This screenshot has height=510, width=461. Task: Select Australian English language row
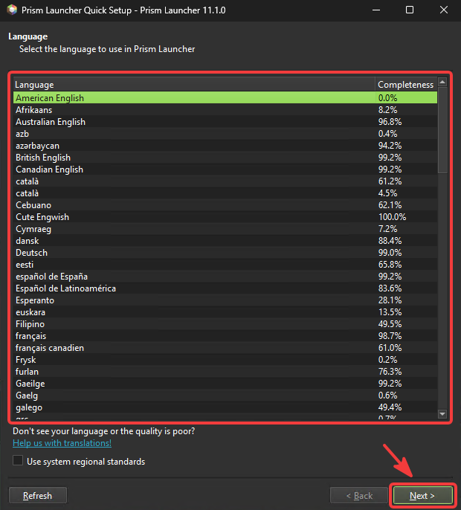pos(225,122)
